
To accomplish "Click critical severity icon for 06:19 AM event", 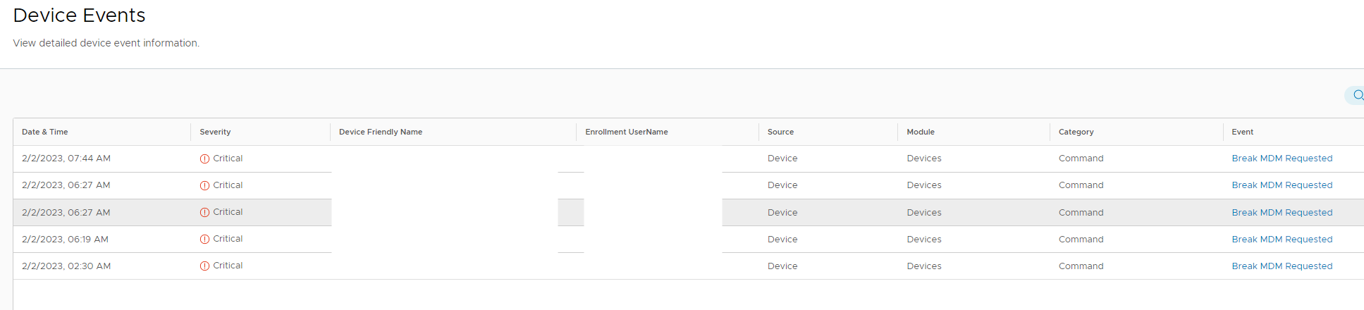I will (x=204, y=240).
